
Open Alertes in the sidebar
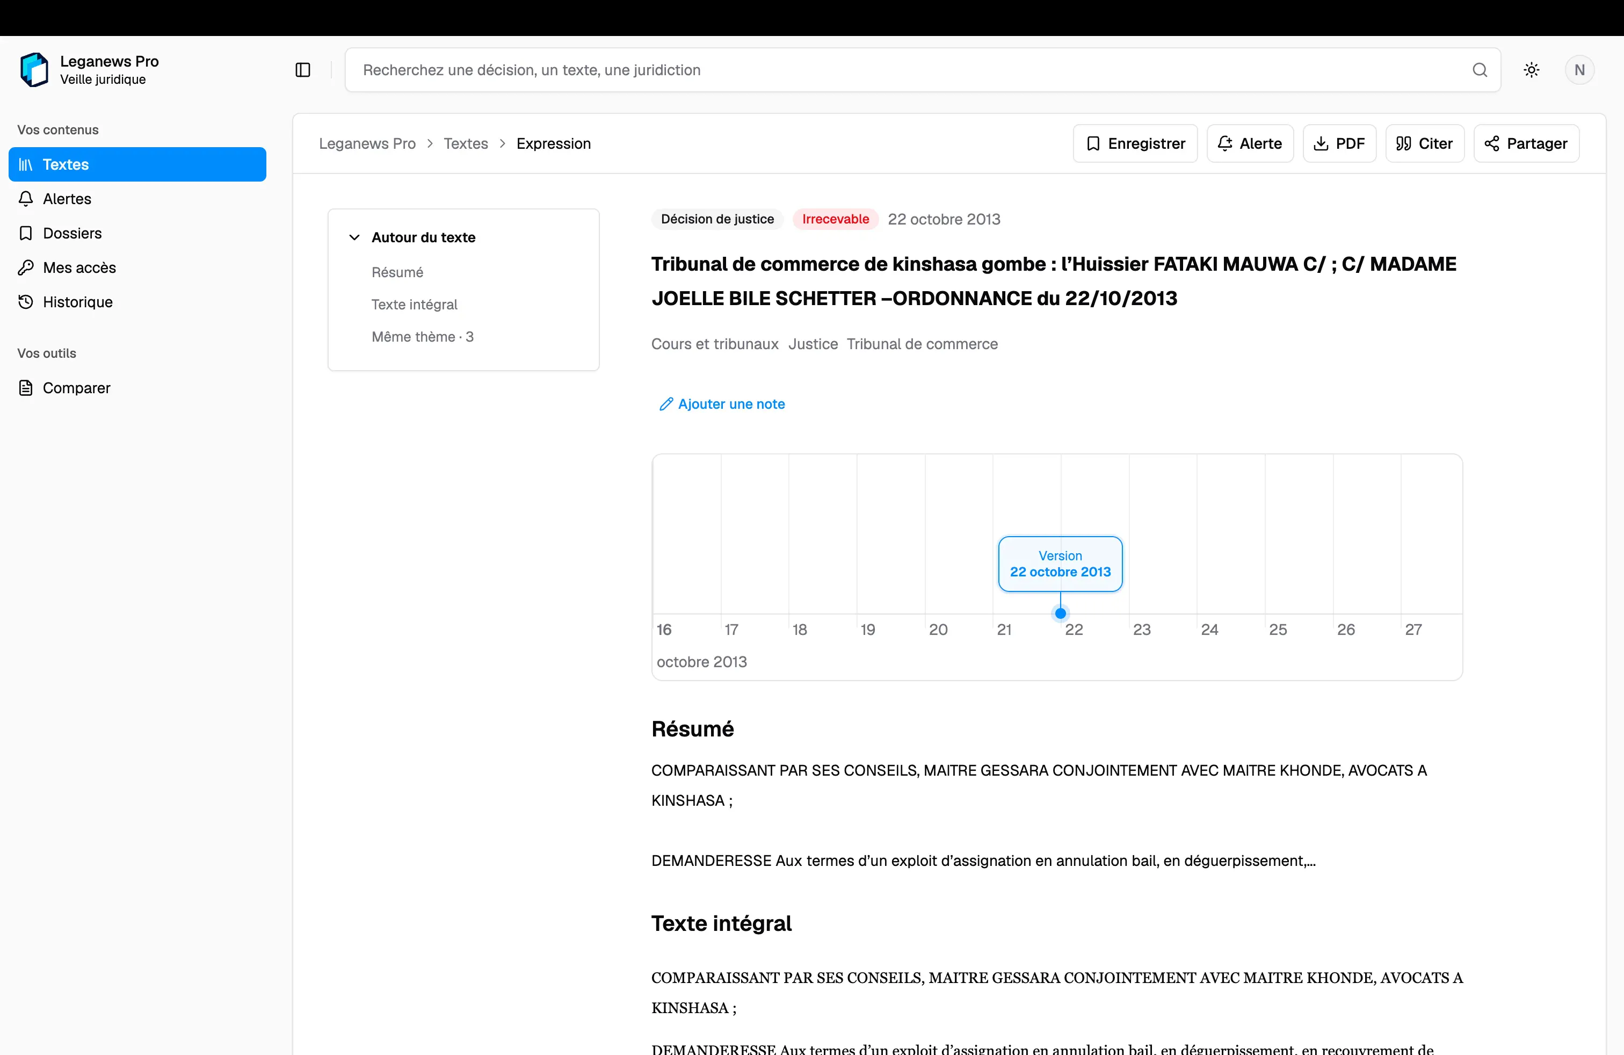point(137,199)
